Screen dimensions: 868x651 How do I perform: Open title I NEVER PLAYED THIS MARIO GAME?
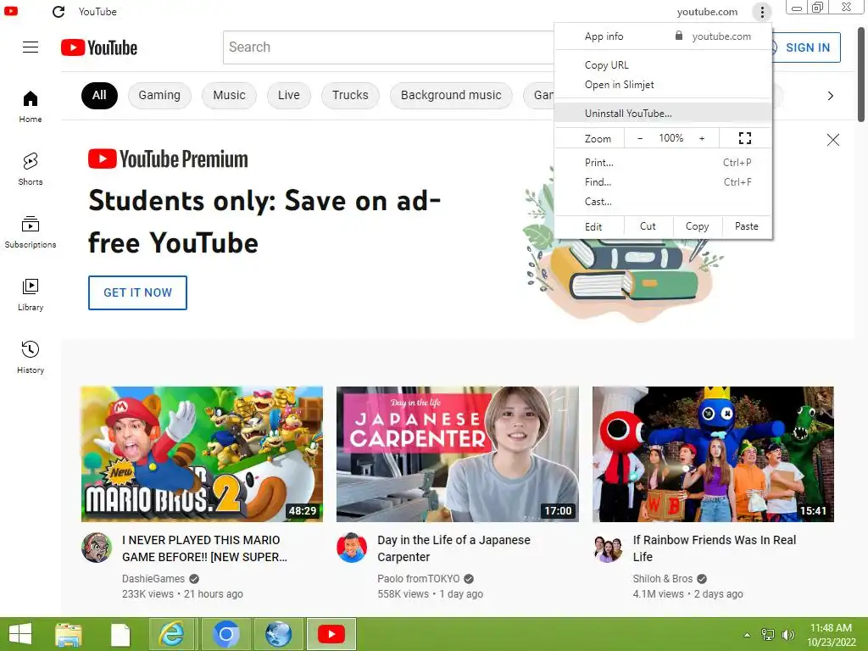(205, 548)
